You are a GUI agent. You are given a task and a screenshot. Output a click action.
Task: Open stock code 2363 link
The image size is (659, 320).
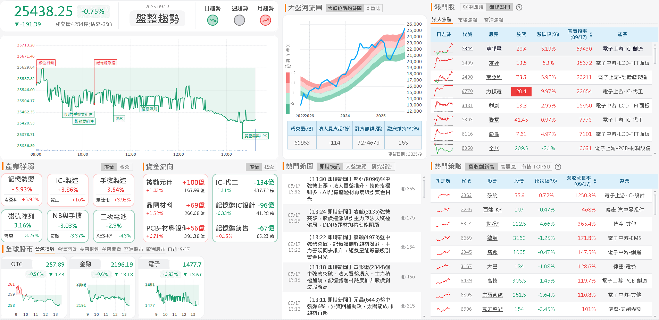(x=466, y=196)
